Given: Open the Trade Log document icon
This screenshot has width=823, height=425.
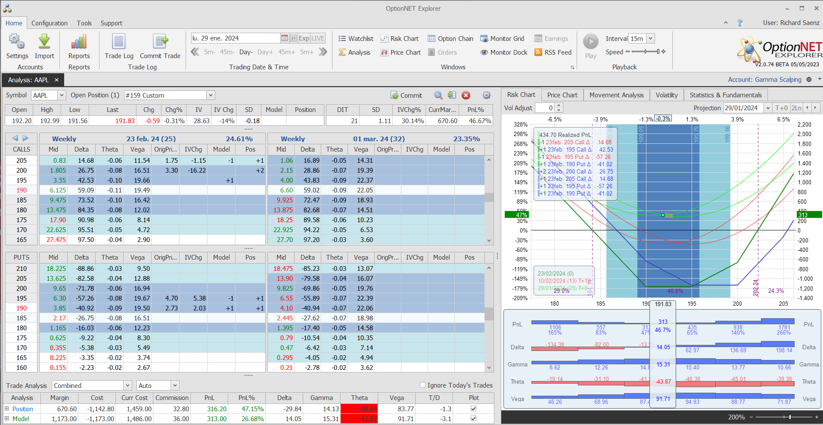Looking at the screenshot, I should click(119, 42).
